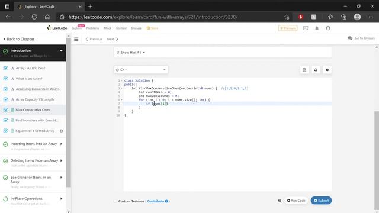Open the code notes icon
This screenshot has width=379, height=213.
[x=304, y=70]
